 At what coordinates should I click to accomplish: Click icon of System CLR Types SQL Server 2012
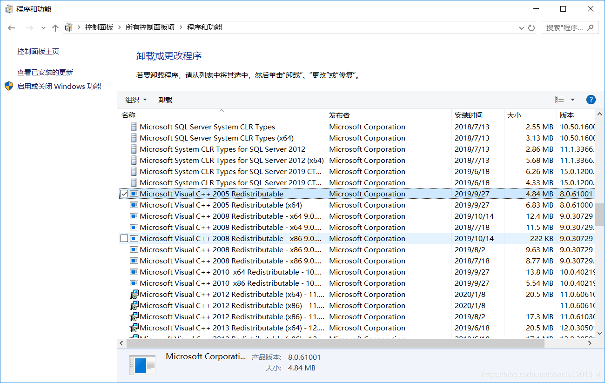tap(134, 149)
